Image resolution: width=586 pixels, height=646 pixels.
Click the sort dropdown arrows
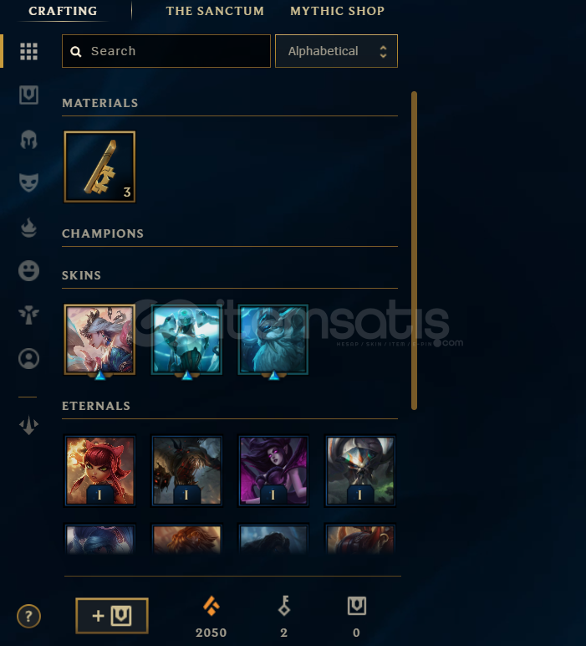click(x=383, y=52)
